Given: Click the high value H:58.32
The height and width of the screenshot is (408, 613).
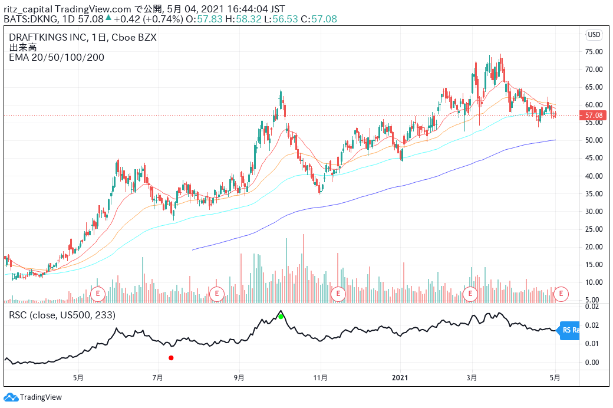Looking at the screenshot, I should click(x=243, y=19).
